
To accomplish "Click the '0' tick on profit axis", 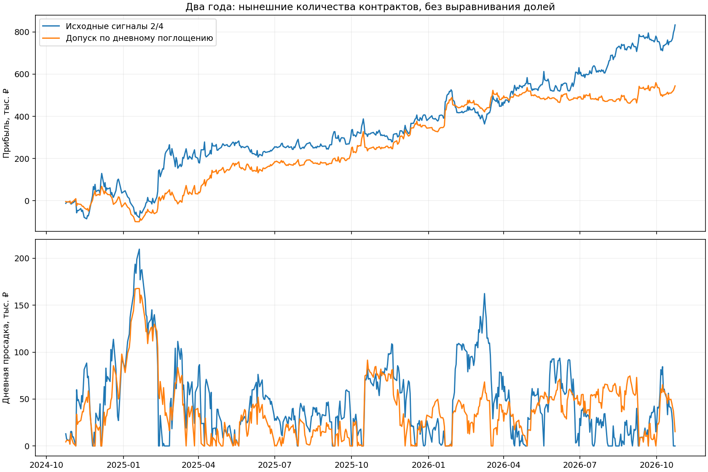I will [27, 201].
